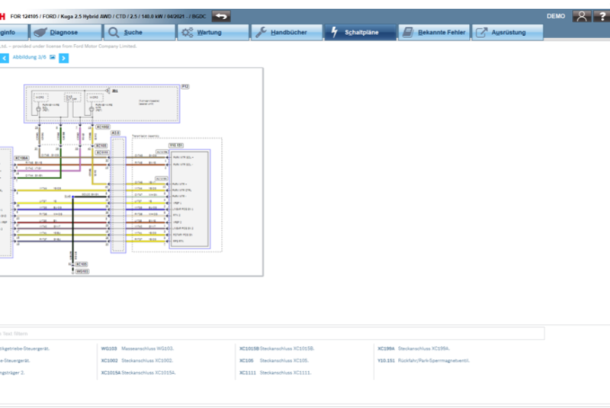610x408 pixels.
Task: Click the back arrow beside vehicle description
Action: [221, 16]
